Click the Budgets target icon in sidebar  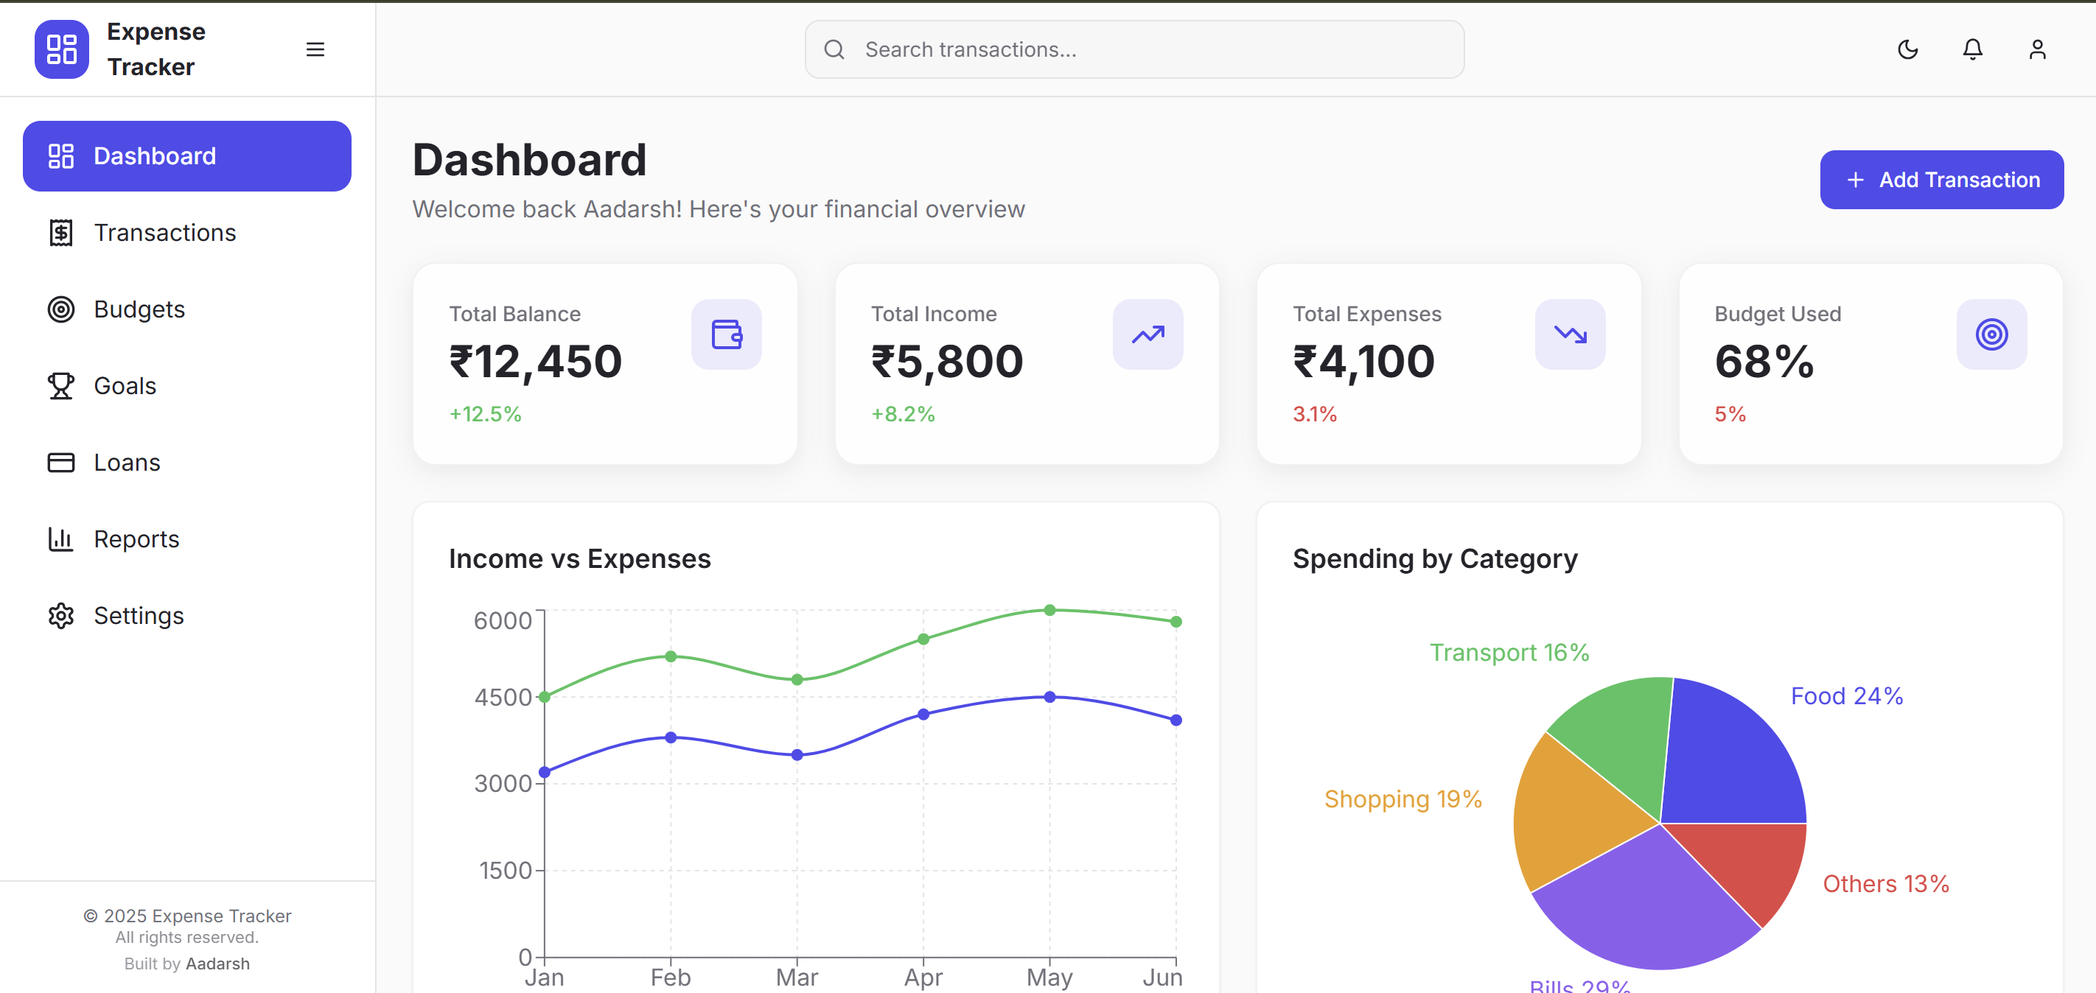pos(61,309)
